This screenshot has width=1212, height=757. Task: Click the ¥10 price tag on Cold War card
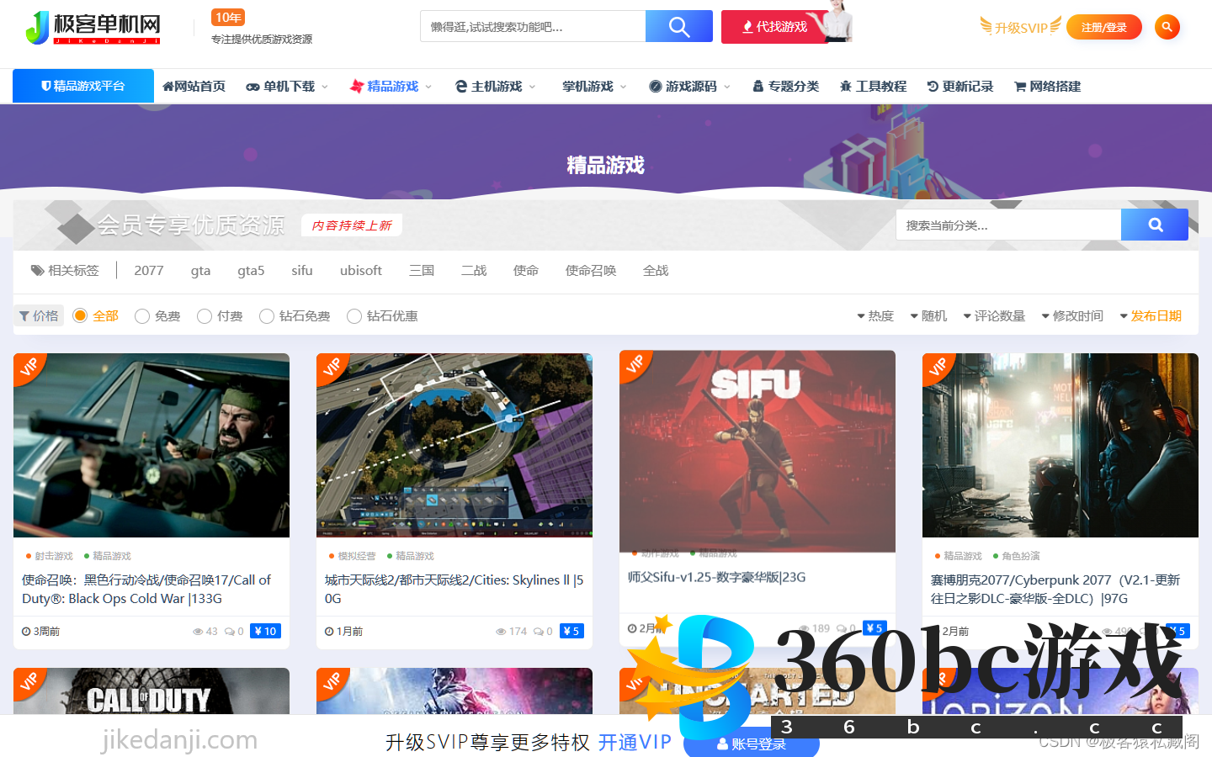pos(265,631)
